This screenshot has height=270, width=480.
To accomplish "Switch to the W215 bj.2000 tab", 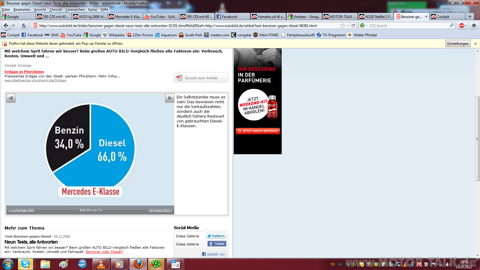I will coord(89,16).
